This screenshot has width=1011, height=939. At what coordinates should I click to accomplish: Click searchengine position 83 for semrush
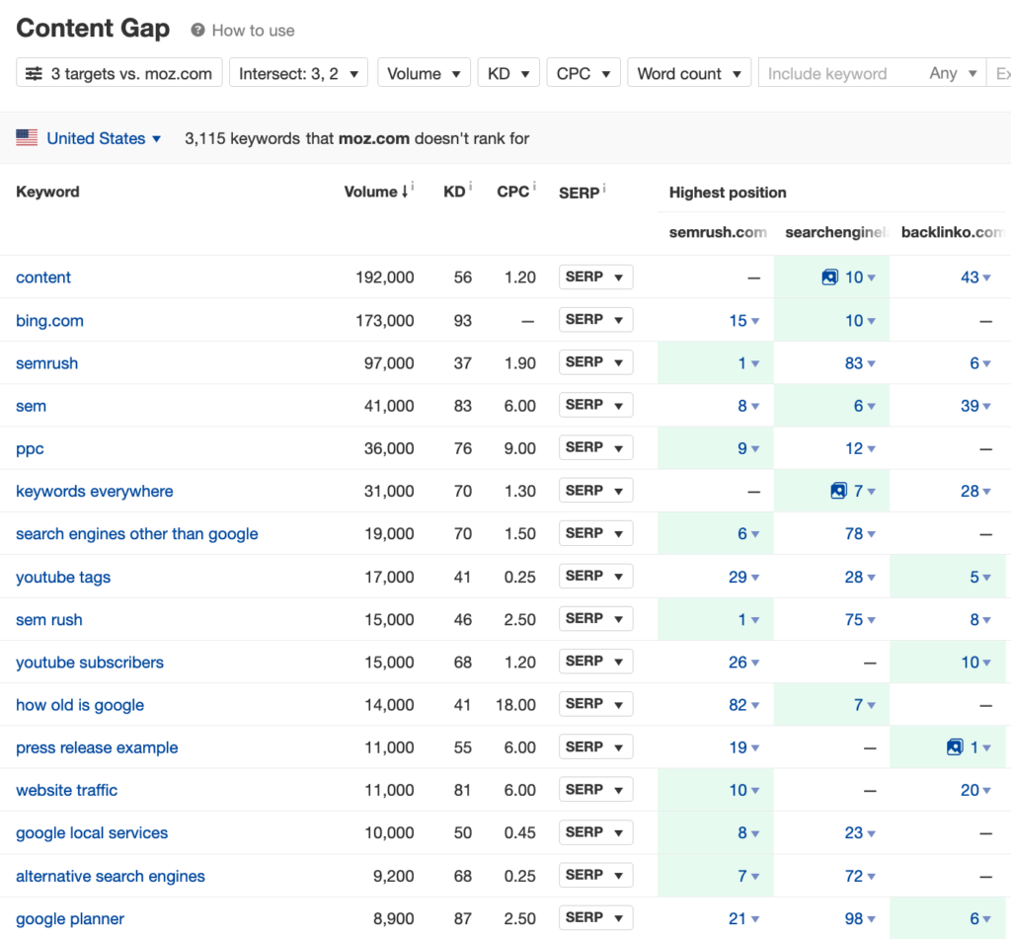pyautogui.click(x=860, y=363)
